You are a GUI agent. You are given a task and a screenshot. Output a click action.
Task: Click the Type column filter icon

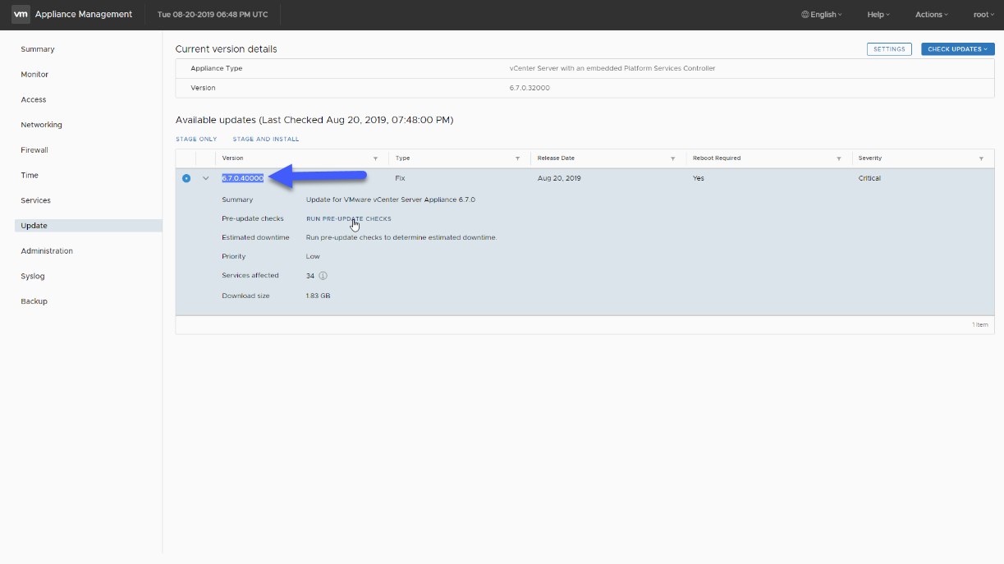(x=517, y=158)
